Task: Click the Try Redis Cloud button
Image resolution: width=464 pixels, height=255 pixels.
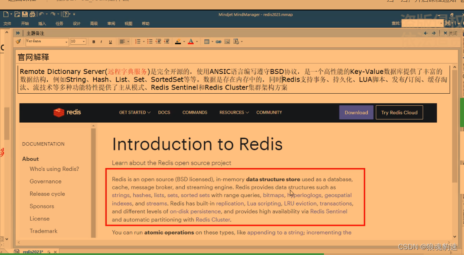Action: point(399,112)
